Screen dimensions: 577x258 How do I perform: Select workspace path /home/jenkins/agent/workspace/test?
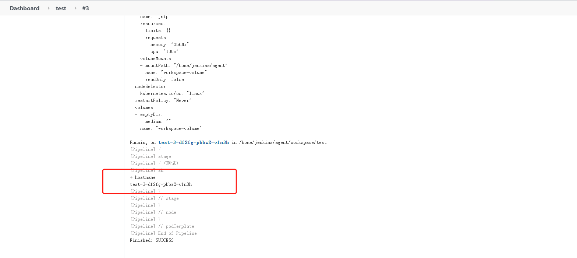282,142
